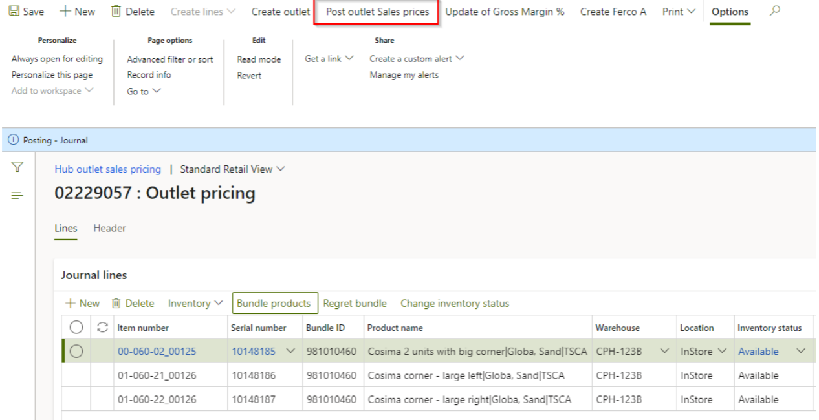
Task: Select the row checkbox for item 00-060-02_00125
Action: 76,352
